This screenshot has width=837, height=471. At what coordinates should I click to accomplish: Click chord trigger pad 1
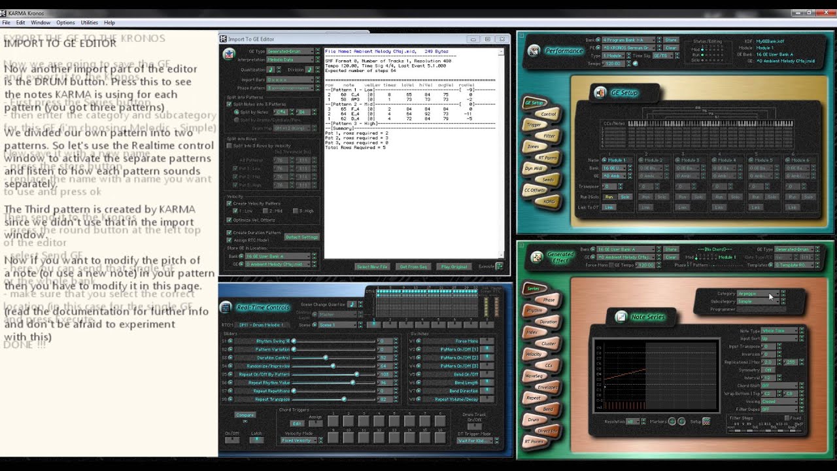pos(333,421)
